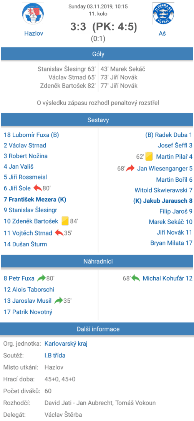Open the Aš team name link
Viewport: 194px width, 421px height.
tap(162, 33)
